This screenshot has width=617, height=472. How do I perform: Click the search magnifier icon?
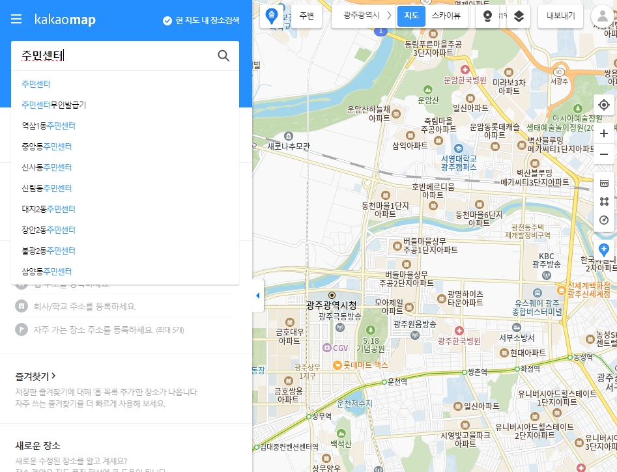click(223, 56)
